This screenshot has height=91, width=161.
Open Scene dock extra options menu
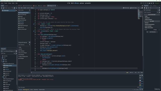coord(16,8)
